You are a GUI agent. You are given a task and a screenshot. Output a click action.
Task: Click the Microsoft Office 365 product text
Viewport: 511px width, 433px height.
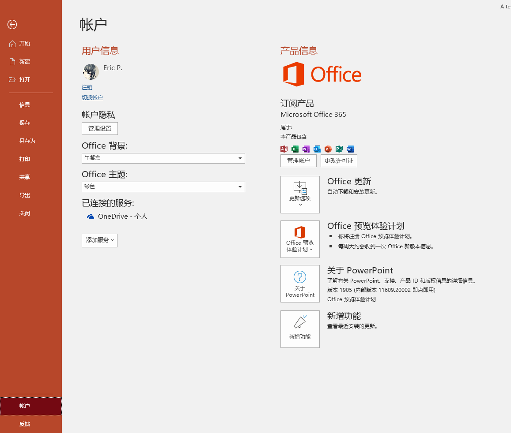coord(313,115)
